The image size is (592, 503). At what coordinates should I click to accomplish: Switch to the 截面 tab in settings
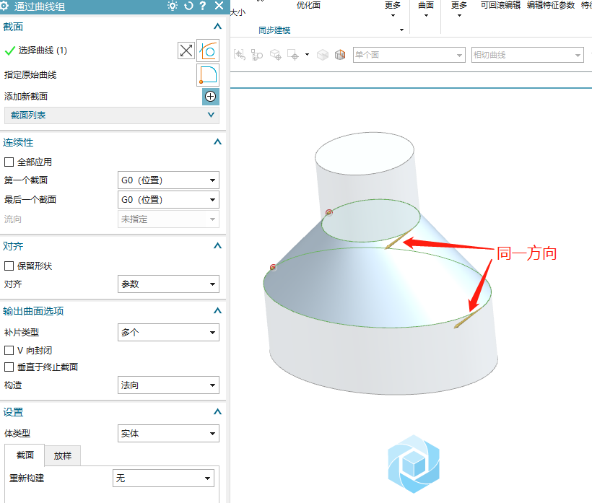[x=25, y=455]
